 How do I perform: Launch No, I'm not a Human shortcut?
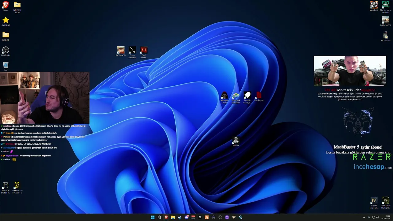(385, 7)
